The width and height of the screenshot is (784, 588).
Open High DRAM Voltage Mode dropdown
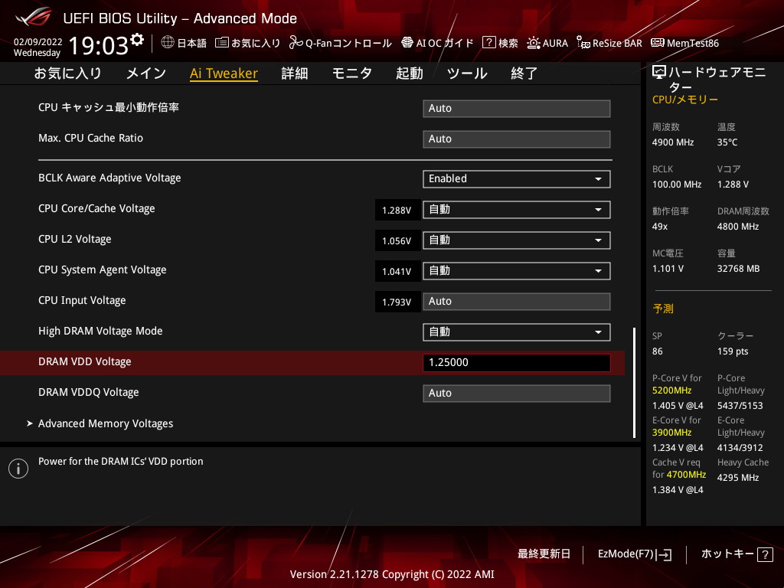[517, 332]
